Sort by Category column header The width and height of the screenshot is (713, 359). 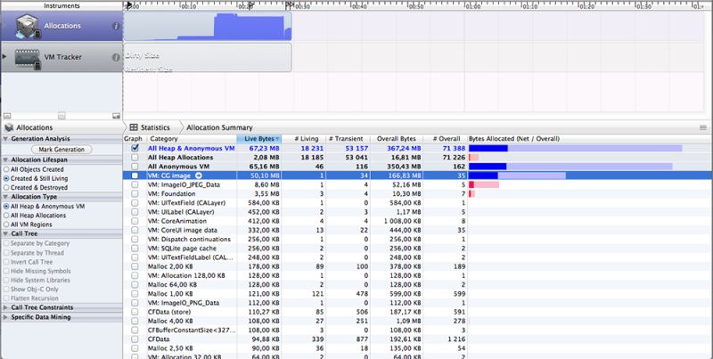192,139
